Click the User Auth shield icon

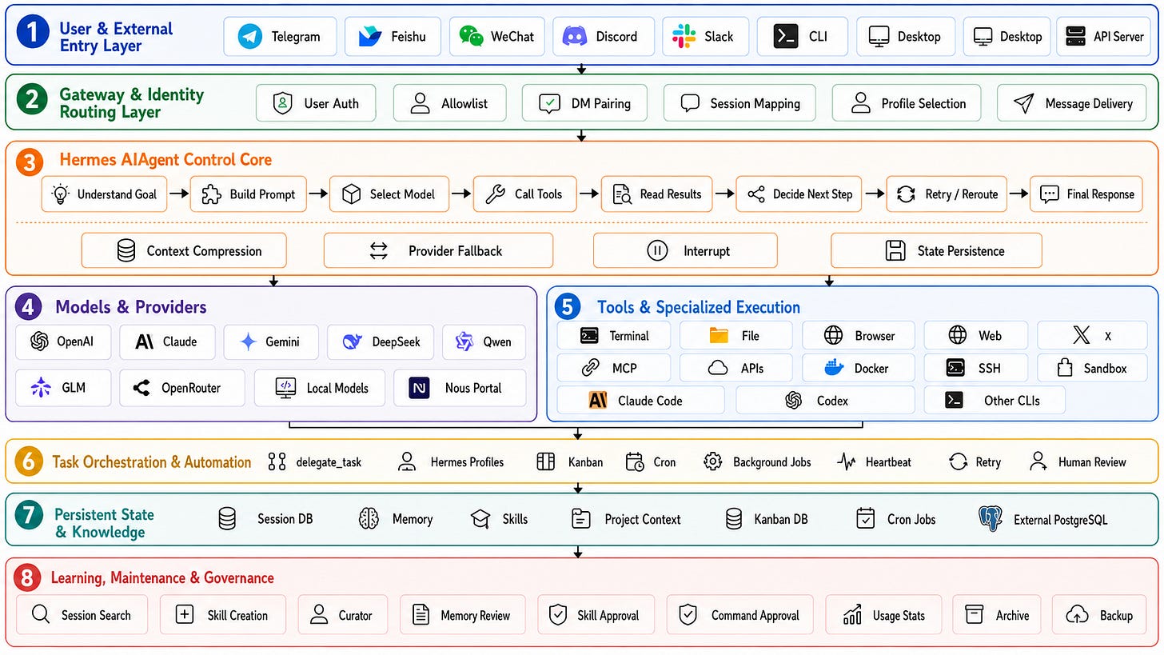pyautogui.click(x=283, y=103)
